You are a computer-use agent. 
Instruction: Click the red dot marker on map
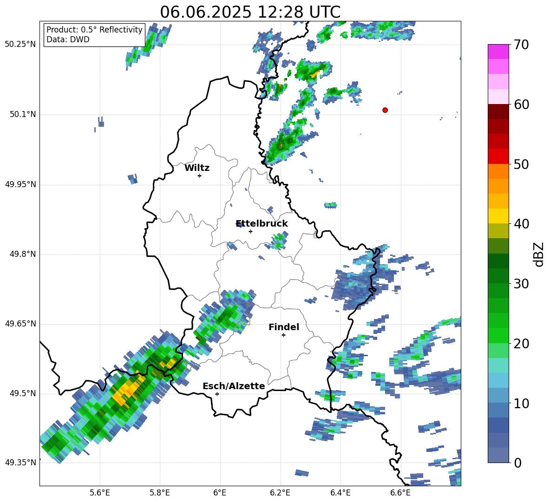pyautogui.click(x=385, y=110)
